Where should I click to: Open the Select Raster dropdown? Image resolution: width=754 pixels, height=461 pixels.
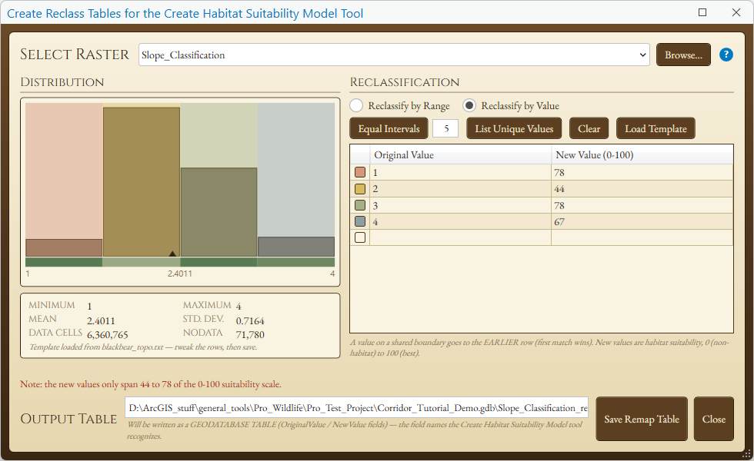pos(394,55)
